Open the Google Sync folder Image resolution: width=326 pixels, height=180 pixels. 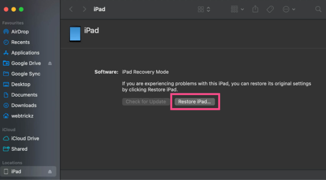[x=26, y=74]
